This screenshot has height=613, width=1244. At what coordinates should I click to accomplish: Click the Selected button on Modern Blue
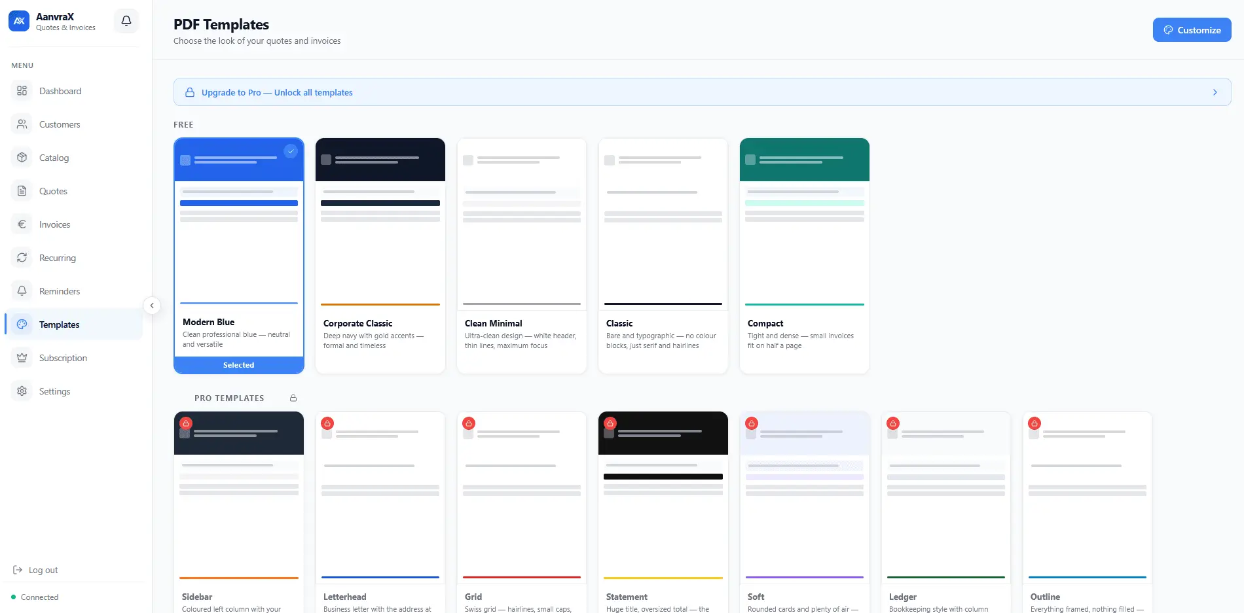[239, 365]
